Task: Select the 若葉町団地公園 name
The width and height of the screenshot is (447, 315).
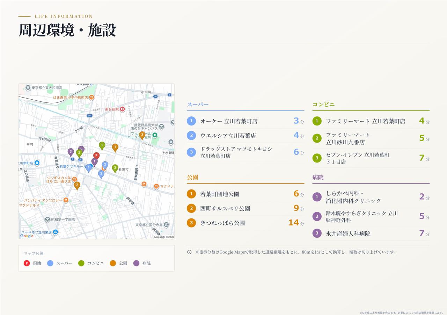Action: tap(220, 194)
